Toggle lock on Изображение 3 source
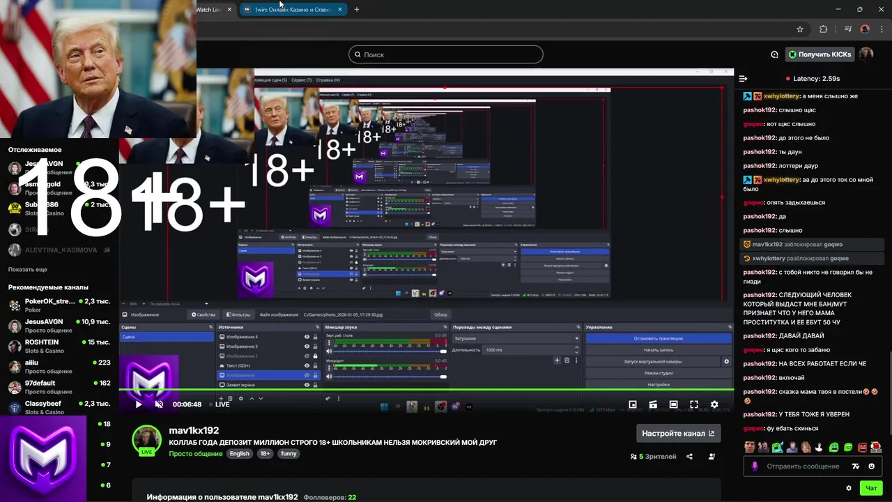Viewport: 892px width, 502px height. pos(315,347)
